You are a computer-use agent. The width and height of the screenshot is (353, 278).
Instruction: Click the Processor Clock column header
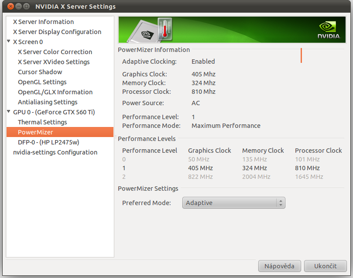coord(319,151)
